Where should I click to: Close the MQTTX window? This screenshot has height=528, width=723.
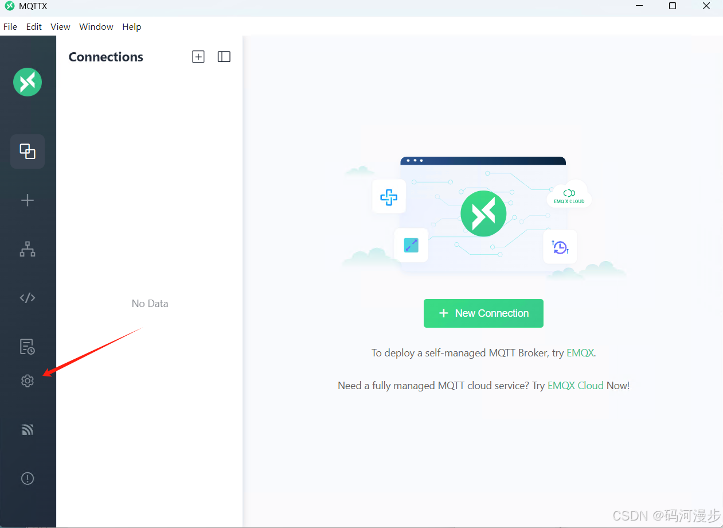tap(706, 6)
